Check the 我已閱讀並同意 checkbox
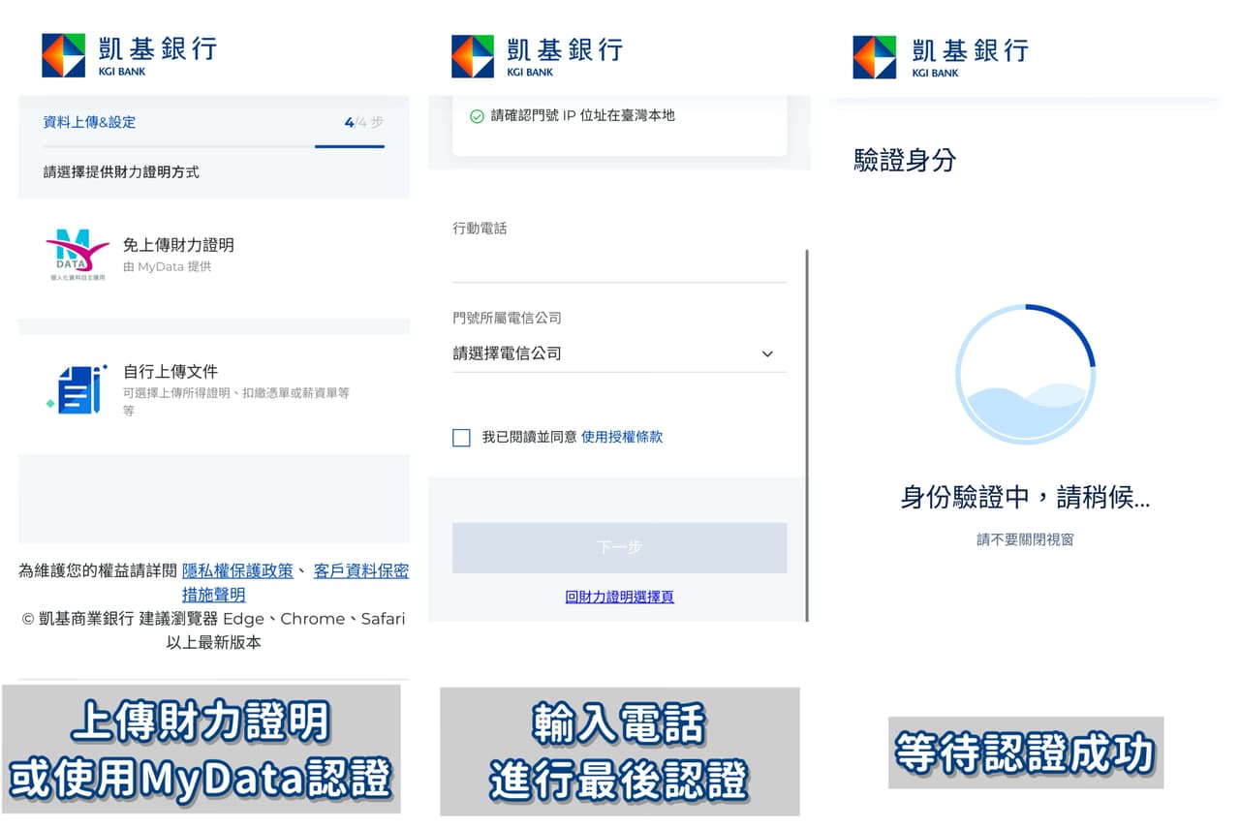This screenshot has height=829, width=1240. (461, 438)
